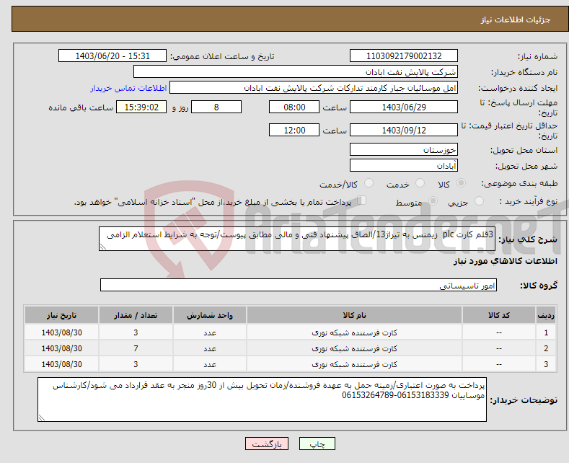Click the goods group field امور تاسیساتی
Viewport: 569px width, 463px height.
coord(299,285)
